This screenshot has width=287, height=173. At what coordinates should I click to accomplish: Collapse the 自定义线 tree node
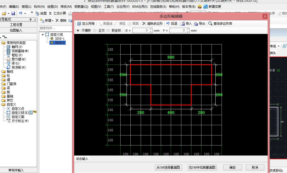coord(43,34)
